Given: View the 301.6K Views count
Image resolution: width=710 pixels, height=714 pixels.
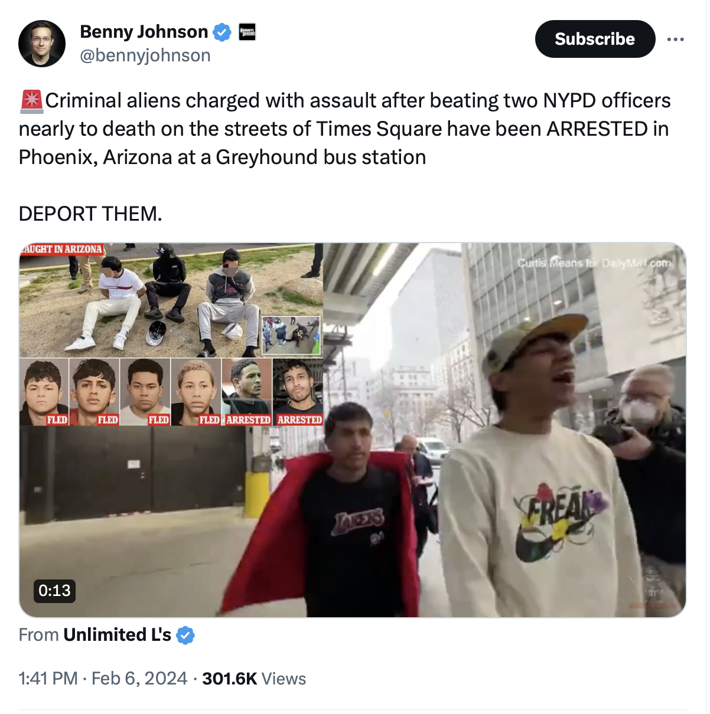Looking at the screenshot, I should click(x=254, y=679).
